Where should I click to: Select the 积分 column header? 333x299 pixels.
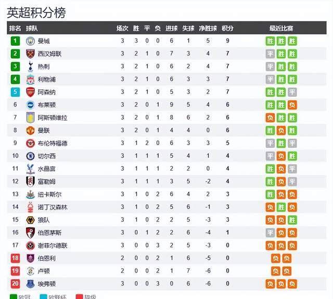tap(227, 28)
